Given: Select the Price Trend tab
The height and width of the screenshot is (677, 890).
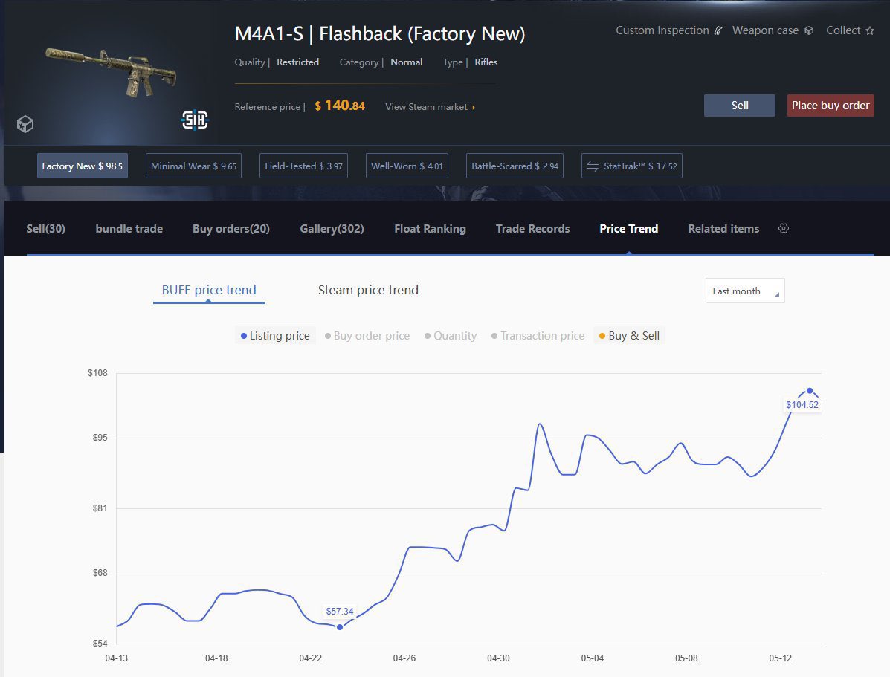Looking at the screenshot, I should 629,229.
